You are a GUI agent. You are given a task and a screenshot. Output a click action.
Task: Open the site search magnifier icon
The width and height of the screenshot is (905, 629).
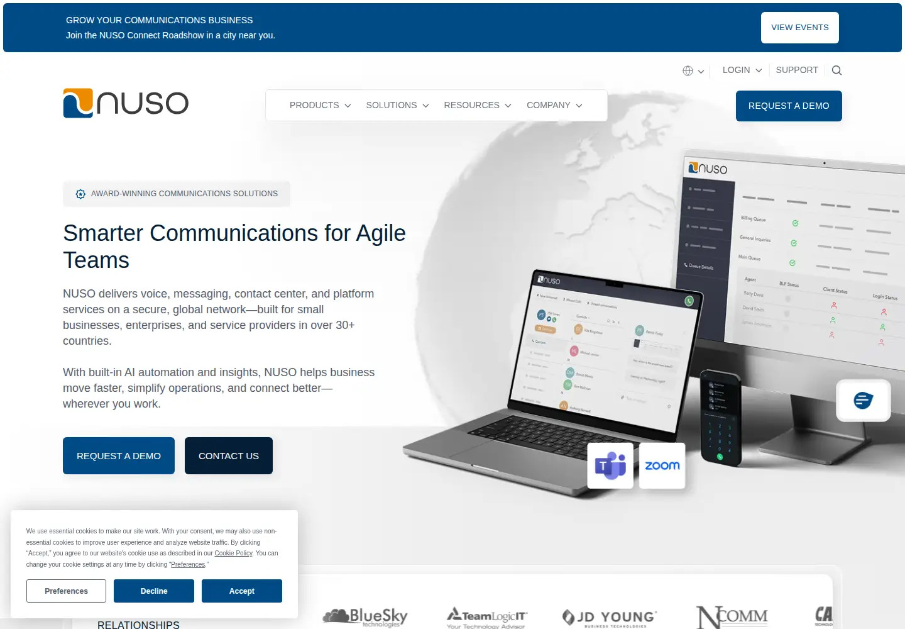click(x=836, y=70)
